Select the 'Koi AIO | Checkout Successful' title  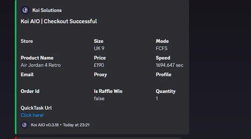coord(59,21)
